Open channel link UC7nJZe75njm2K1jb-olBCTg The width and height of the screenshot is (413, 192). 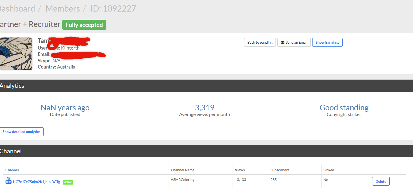click(36, 182)
